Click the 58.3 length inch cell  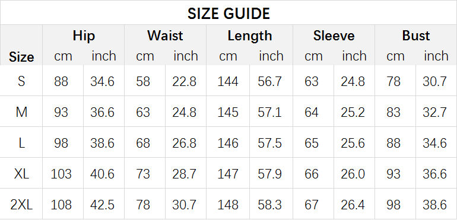point(269,205)
